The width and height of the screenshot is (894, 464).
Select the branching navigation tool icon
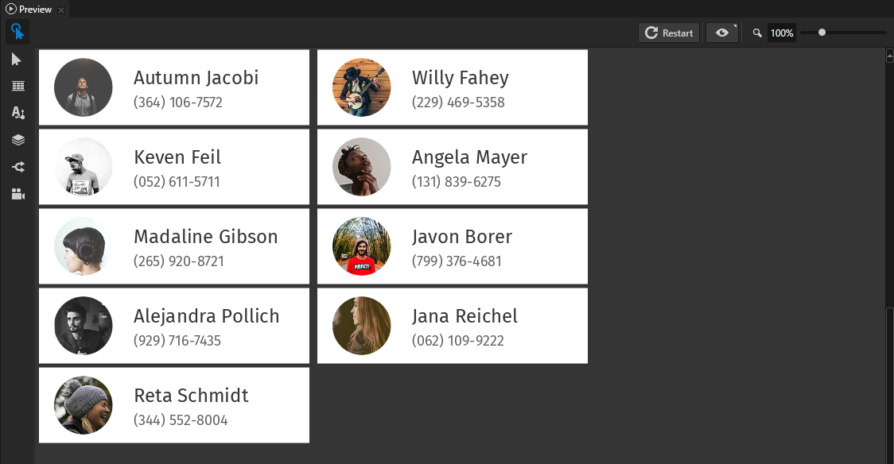pos(17,167)
